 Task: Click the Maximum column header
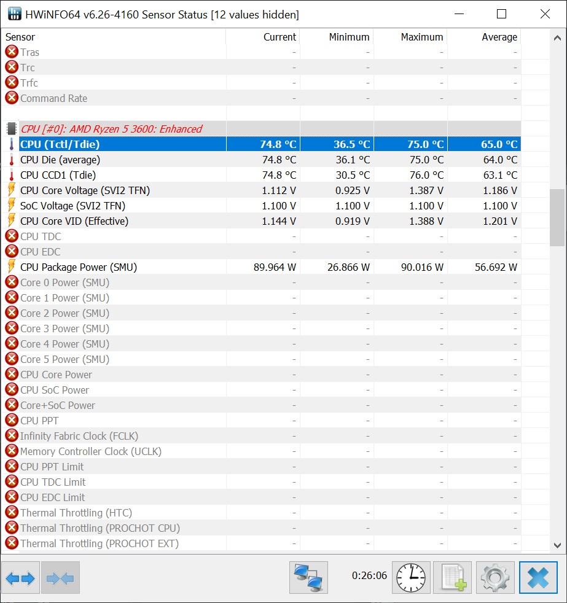click(x=410, y=37)
